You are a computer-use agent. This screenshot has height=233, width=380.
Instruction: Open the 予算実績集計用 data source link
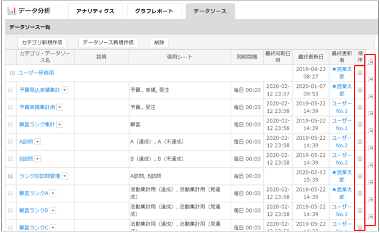37,107
